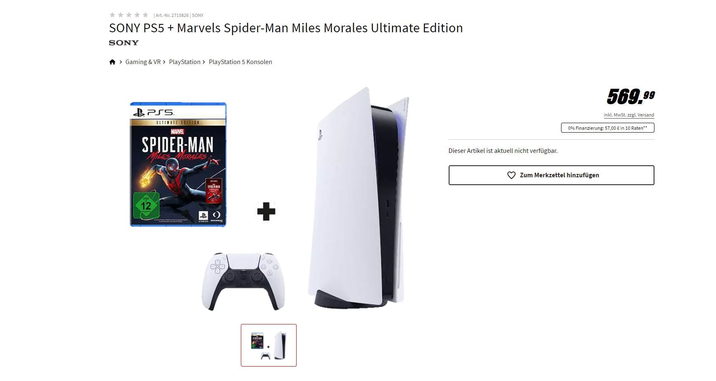Click the heart icon on Merkzettel button
The height and width of the screenshot is (381, 716).
511,175
